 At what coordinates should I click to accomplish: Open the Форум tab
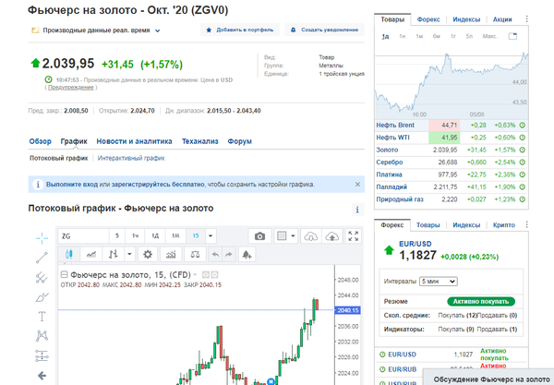[x=239, y=141]
